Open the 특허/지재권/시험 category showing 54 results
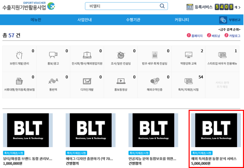Image resolution: width=244 pixels, height=168 pixels. click(188, 81)
